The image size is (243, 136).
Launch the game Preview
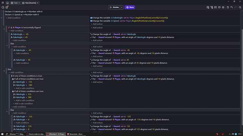[114, 7]
